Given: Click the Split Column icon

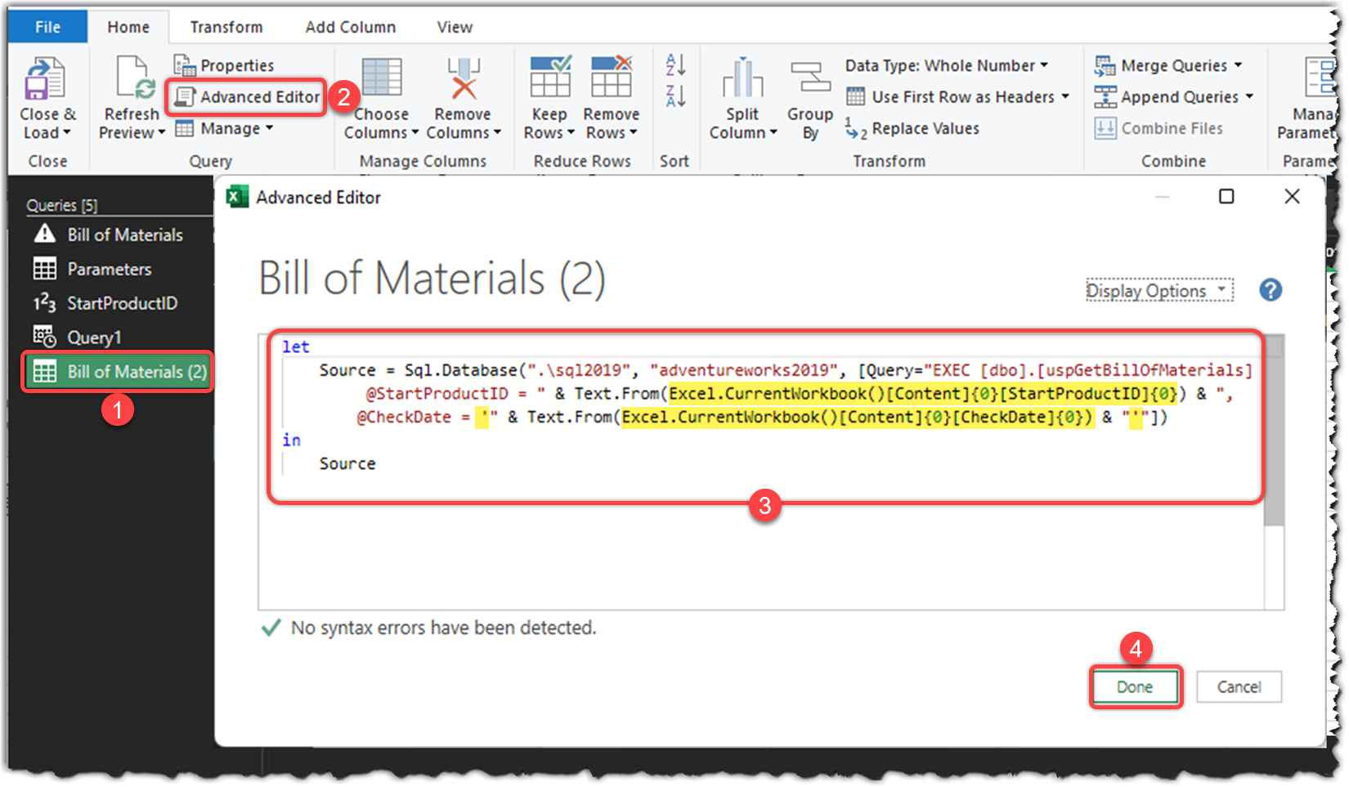Looking at the screenshot, I should [742, 78].
